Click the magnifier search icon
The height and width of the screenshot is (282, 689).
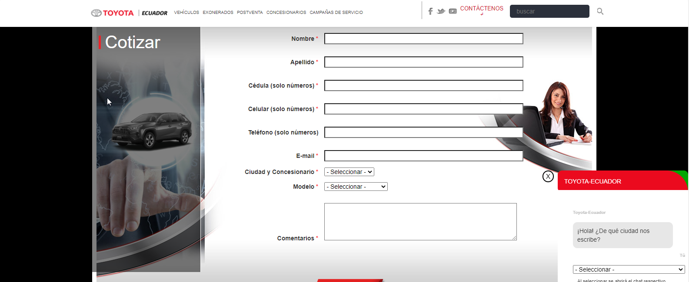point(600,11)
